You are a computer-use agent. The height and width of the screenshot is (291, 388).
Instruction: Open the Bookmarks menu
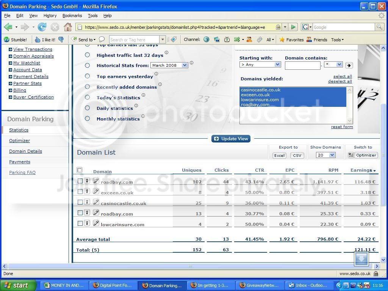(x=72, y=16)
